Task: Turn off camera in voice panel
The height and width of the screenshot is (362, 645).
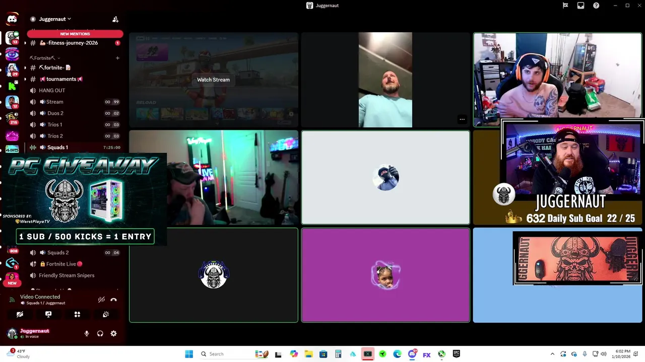Action: (x=20, y=314)
